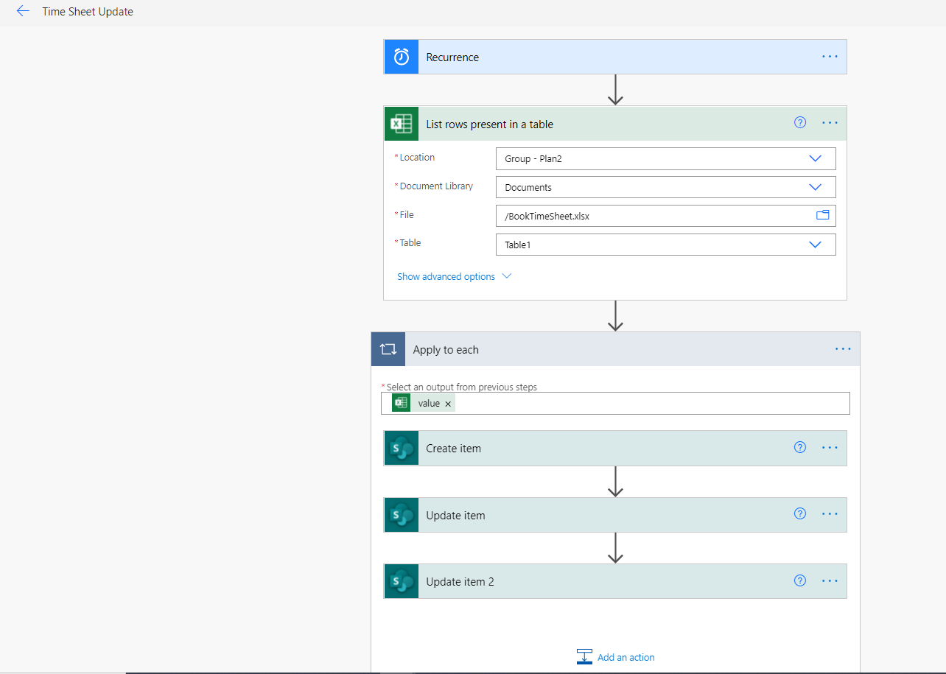Viewport: 946px width, 674px height.
Task: Open the Document Library dropdown
Action: tap(666, 187)
